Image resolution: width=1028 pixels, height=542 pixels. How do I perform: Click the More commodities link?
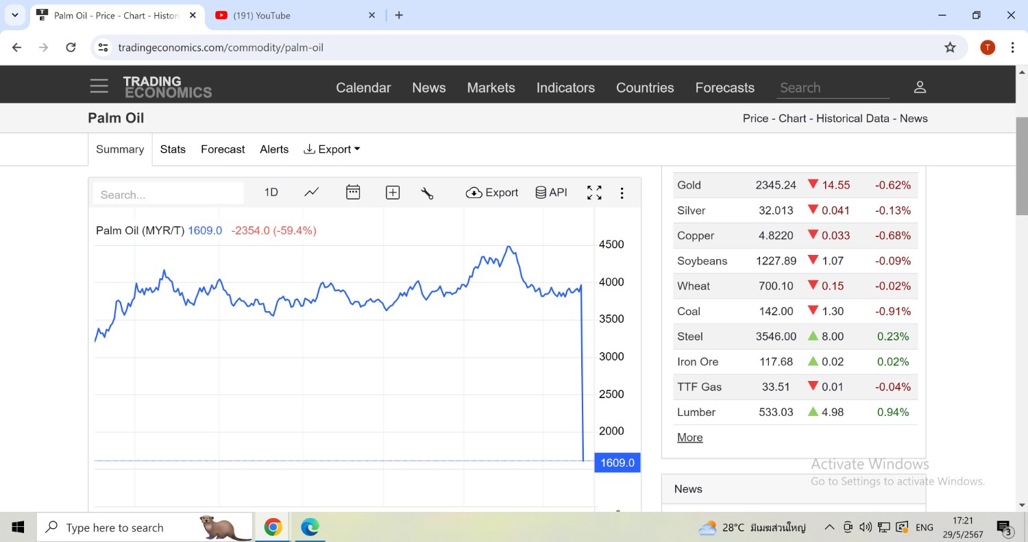pyautogui.click(x=690, y=438)
